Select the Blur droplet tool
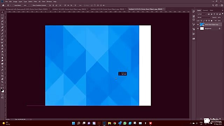The height and width of the screenshot is (126, 224). (2, 58)
